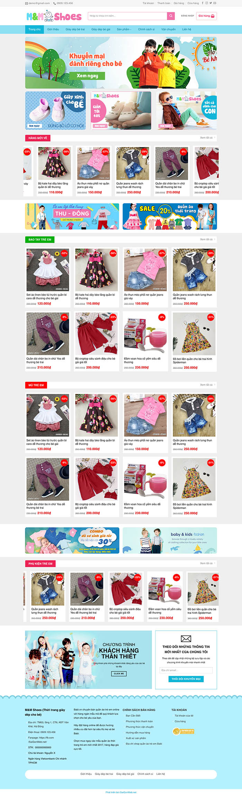The height and width of the screenshot is (797, 242).
Task: Open the Instagram icon in top bar
Action: coord(207,3)
